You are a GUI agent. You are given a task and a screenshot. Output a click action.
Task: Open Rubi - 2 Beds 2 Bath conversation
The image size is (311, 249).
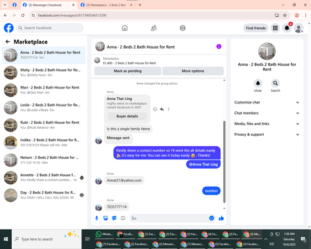(44, 125)
